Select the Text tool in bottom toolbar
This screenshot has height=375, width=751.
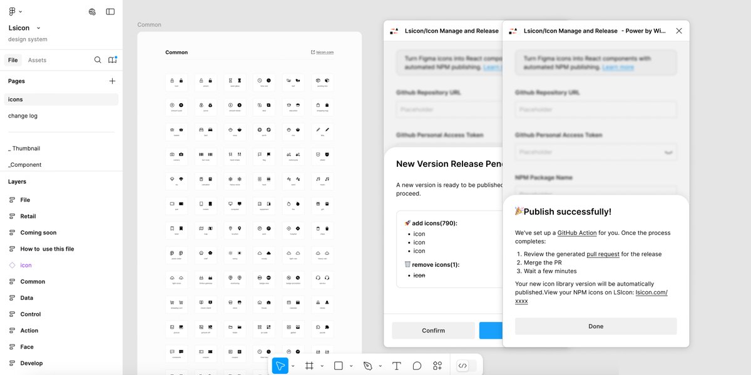tap(396, 366)
